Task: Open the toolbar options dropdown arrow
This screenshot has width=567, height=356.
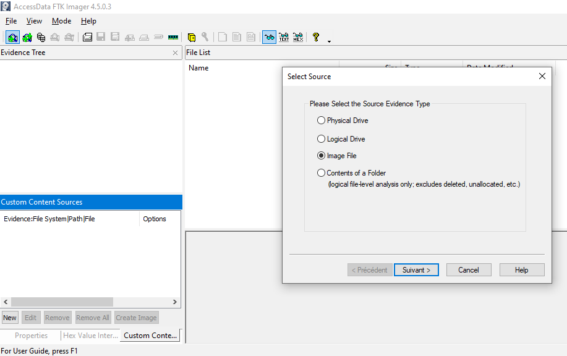Action: (x=329, y=41)
